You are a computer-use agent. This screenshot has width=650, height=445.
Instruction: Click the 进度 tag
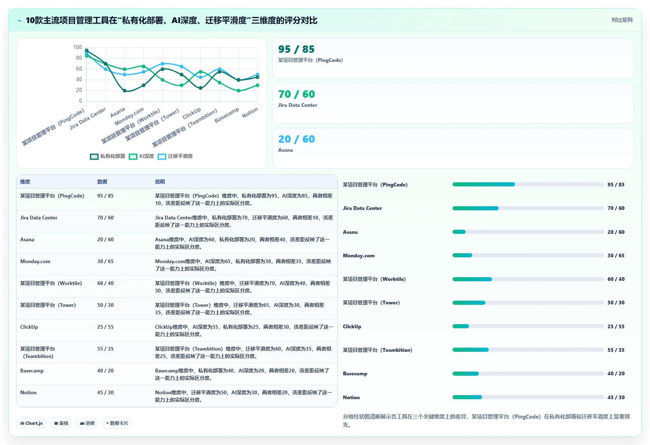point(87,423)
